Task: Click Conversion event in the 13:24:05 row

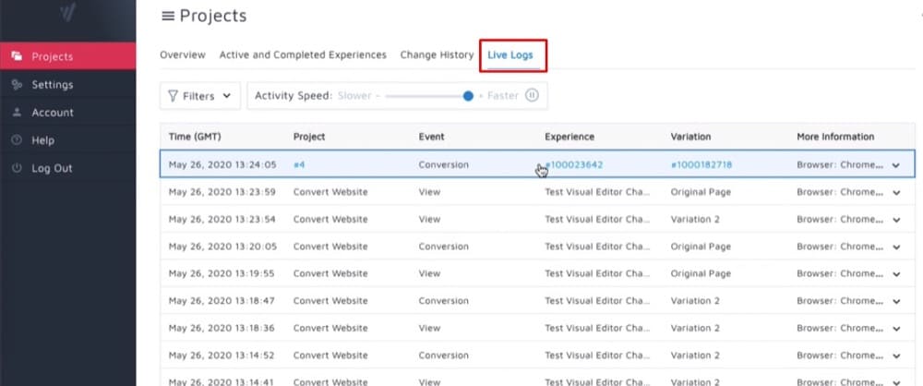Action: 443,164
